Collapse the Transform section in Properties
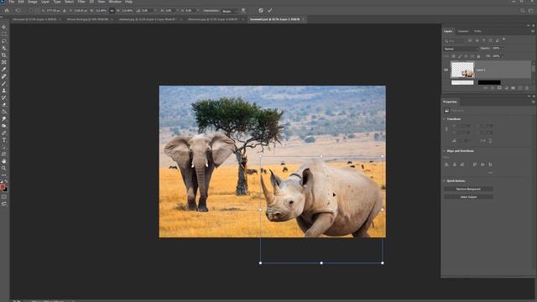This screenshot has width=537, height=302. (445, 119)
